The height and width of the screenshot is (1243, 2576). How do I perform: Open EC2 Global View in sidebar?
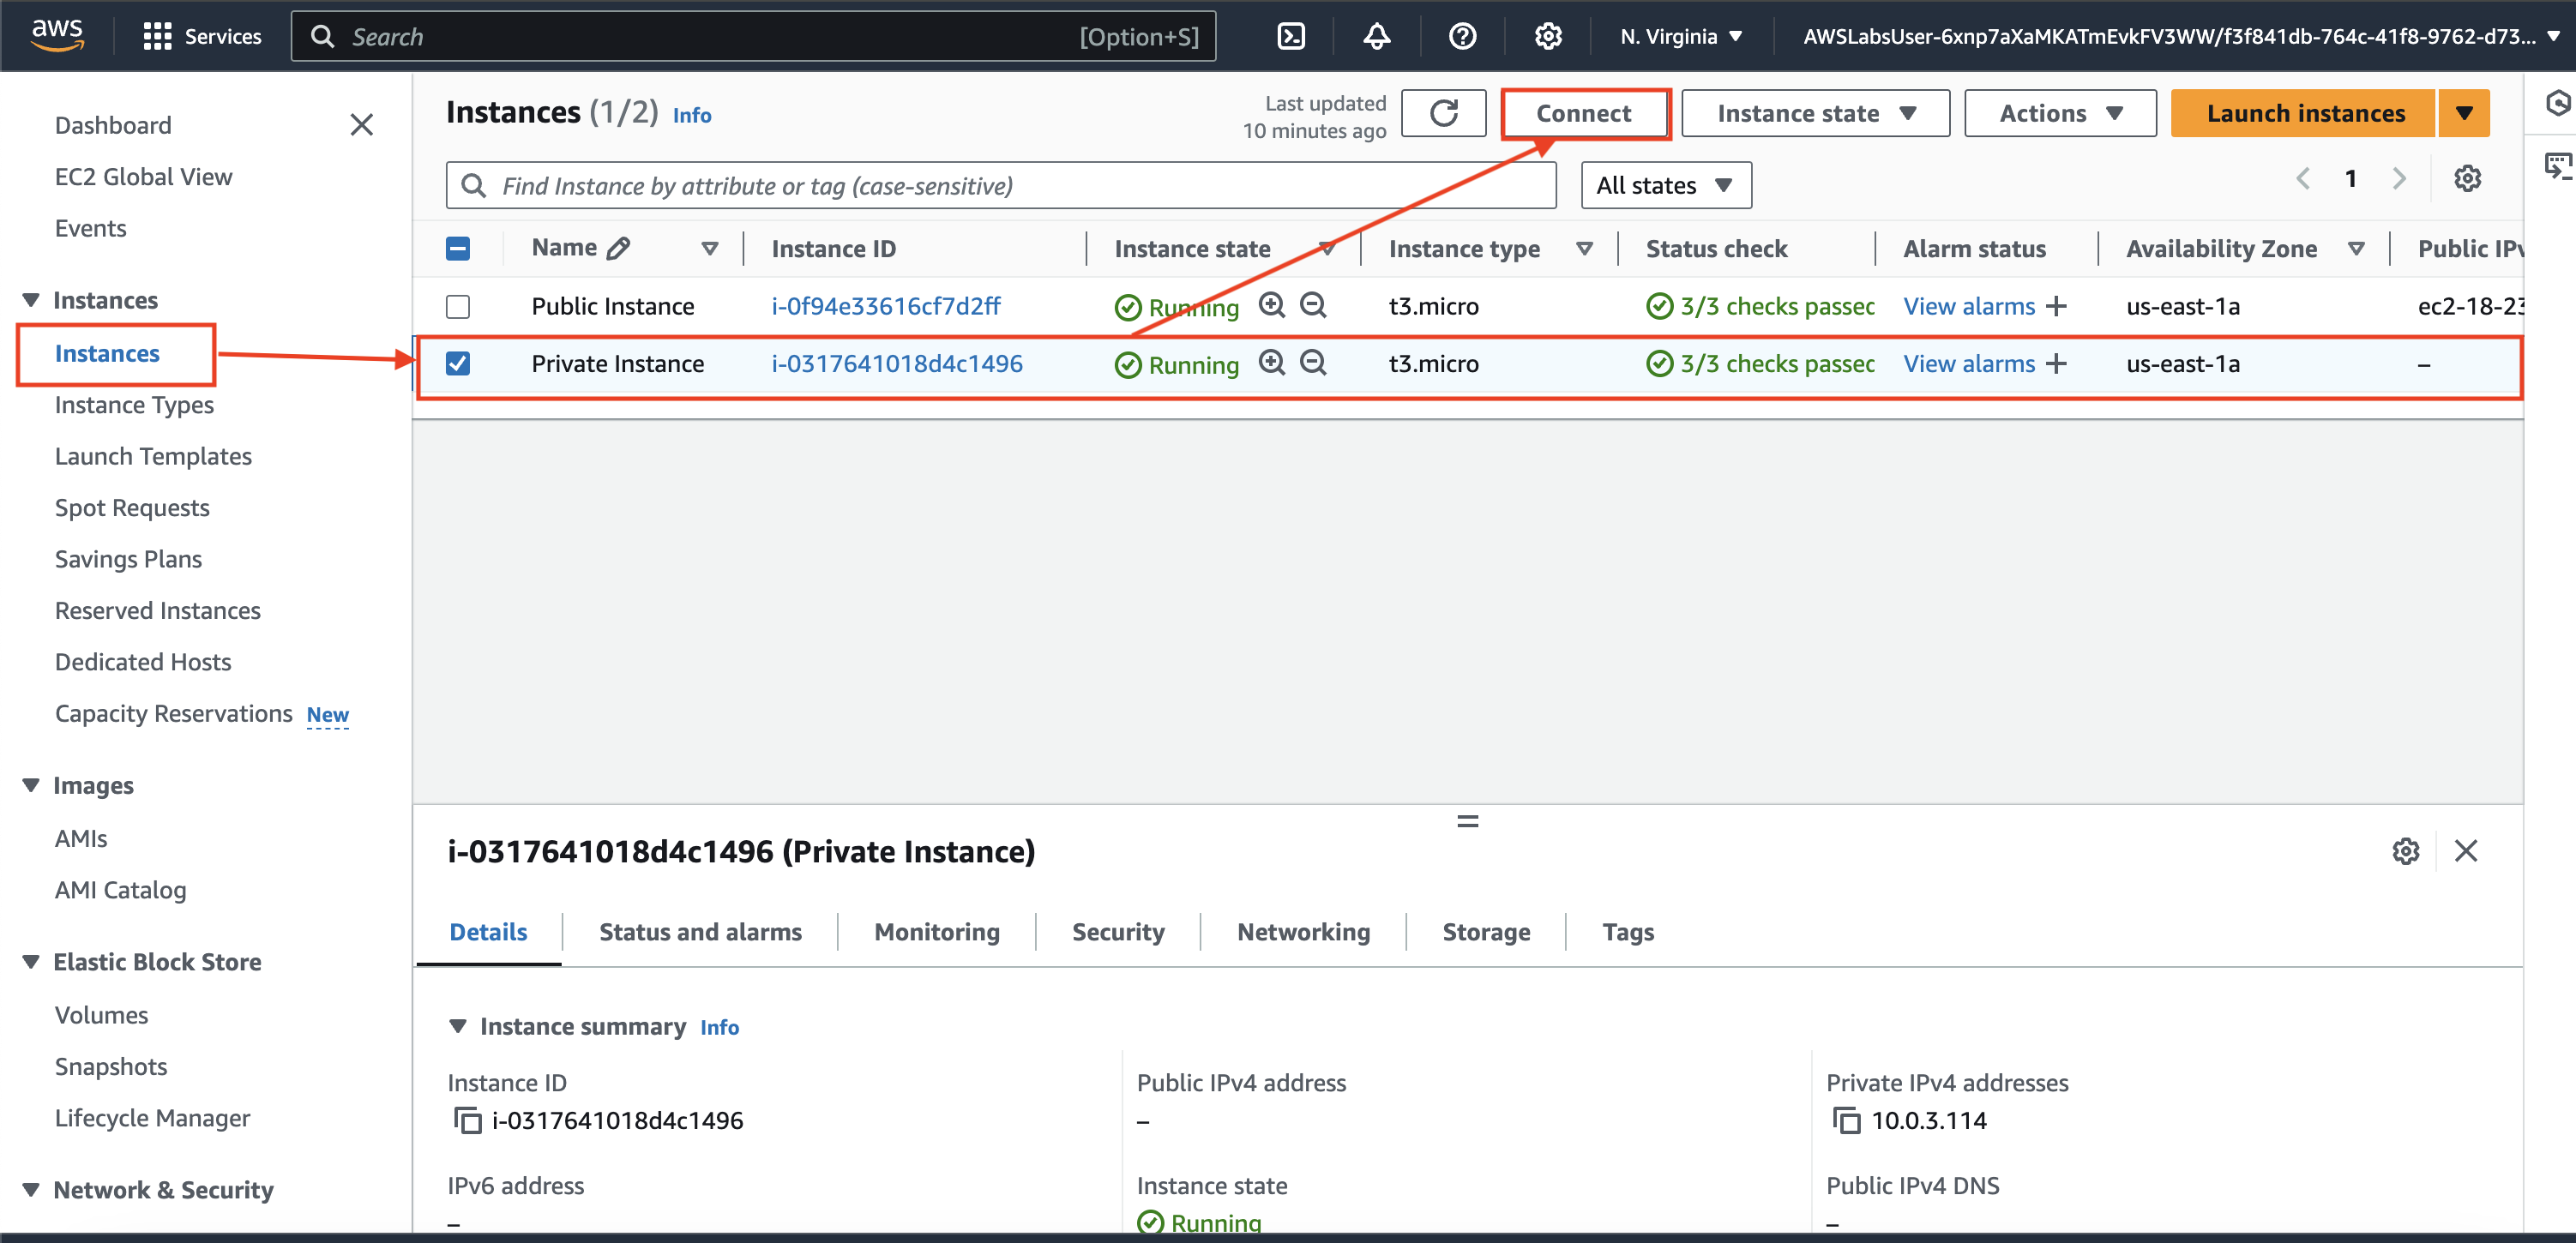click(143, 176)
